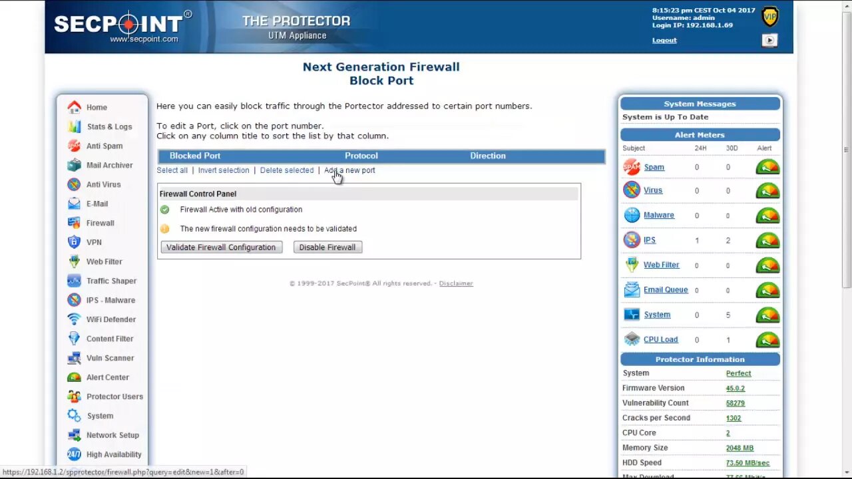
Task: Open Malware link in Alert Meters
Action: [x=659, y=215]
